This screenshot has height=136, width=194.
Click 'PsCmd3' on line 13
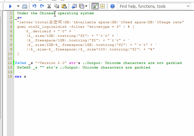pyautogui.click(x=24, y=68)
